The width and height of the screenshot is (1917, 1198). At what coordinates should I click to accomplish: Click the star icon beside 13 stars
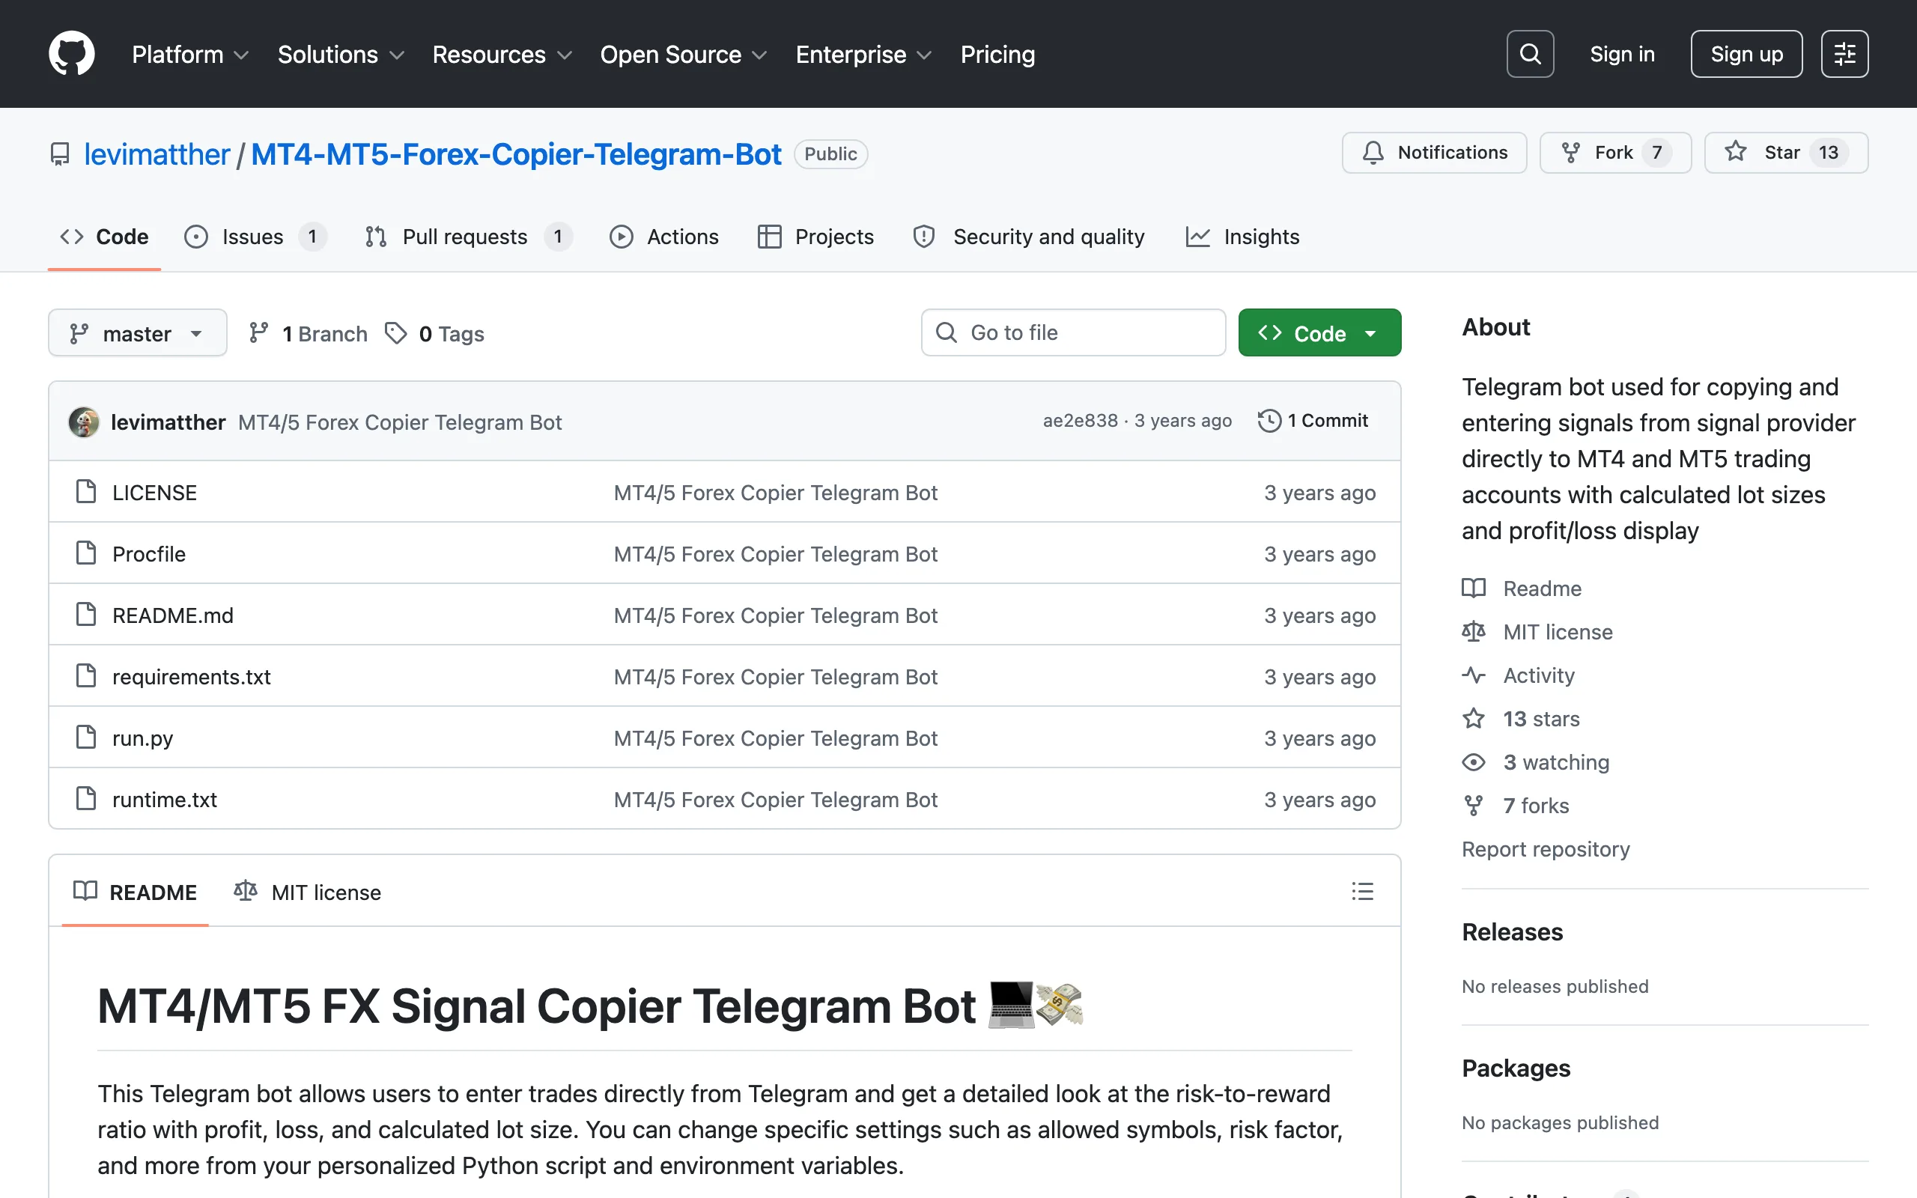coord(1474,719)
